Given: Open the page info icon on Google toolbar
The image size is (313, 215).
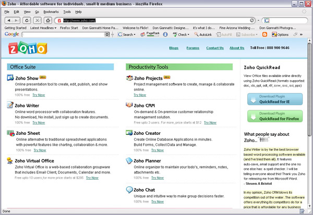Looking at the screenshot, I should tap(165, 34).
